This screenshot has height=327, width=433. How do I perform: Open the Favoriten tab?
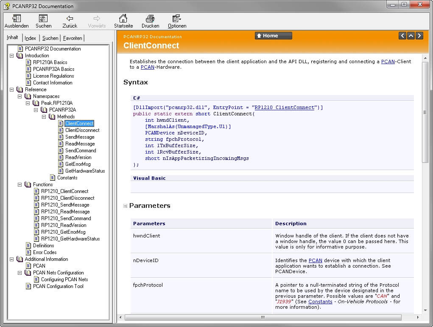pyautogui.click(x=72, y=38)
